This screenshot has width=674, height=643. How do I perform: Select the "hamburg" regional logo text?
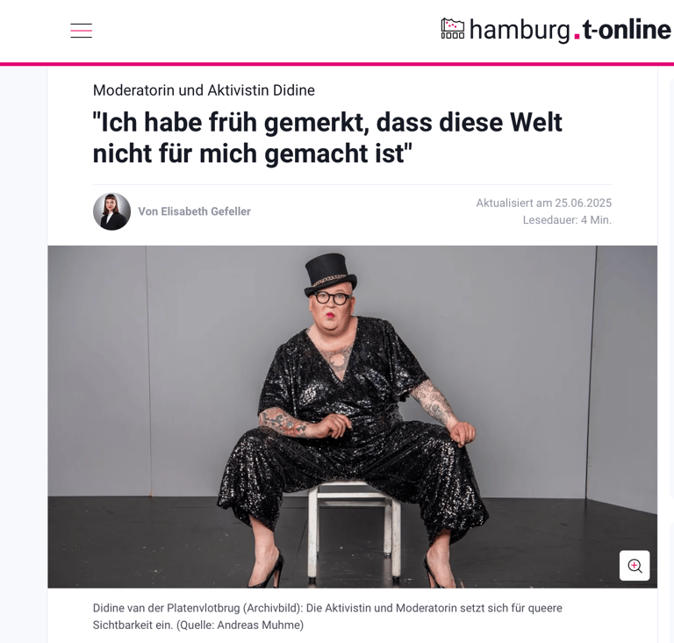pyautogui.click(x=520, y=30)
